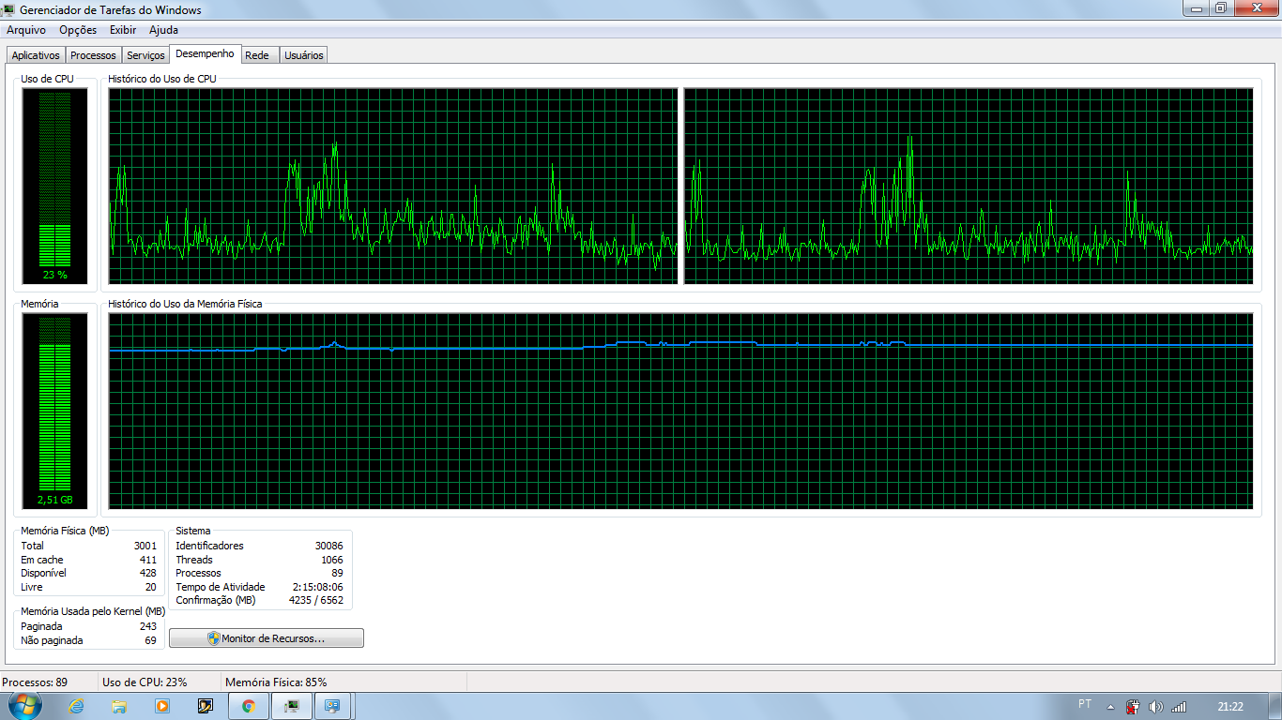Click the CPU usage gauge showing 23 %

click(54, 186)
